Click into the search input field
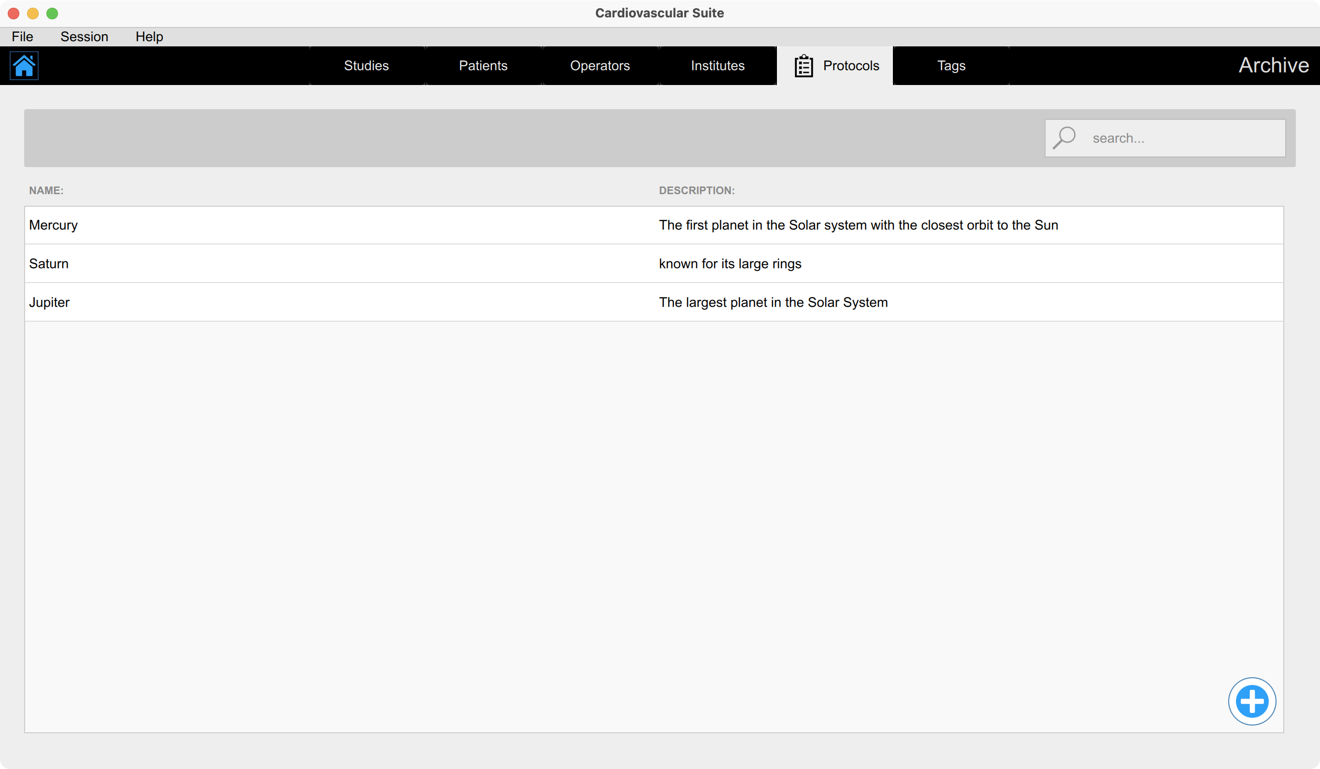Viewport: 1320px width, 769px height. [x=1184, y=138]
